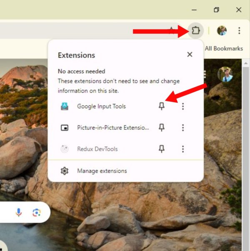The image size is (250, 251).
Task: Open Manage extensions
Action: [x=125, y=171]
